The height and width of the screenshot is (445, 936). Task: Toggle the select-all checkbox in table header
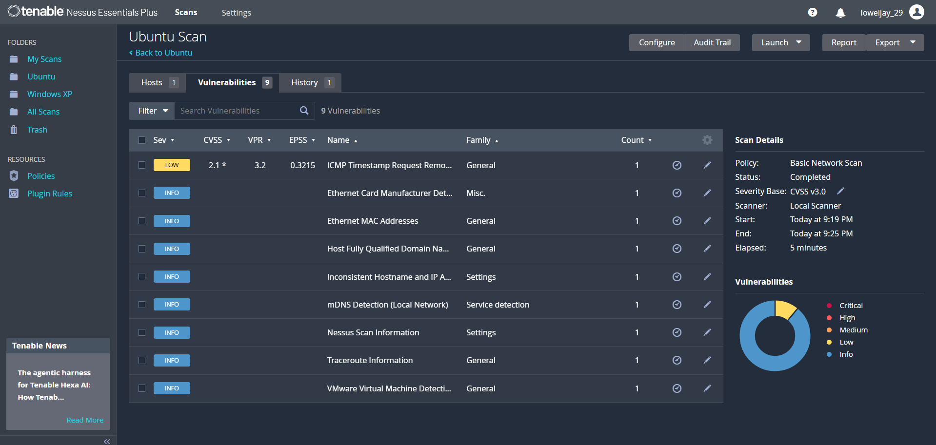tap(142, 140)
